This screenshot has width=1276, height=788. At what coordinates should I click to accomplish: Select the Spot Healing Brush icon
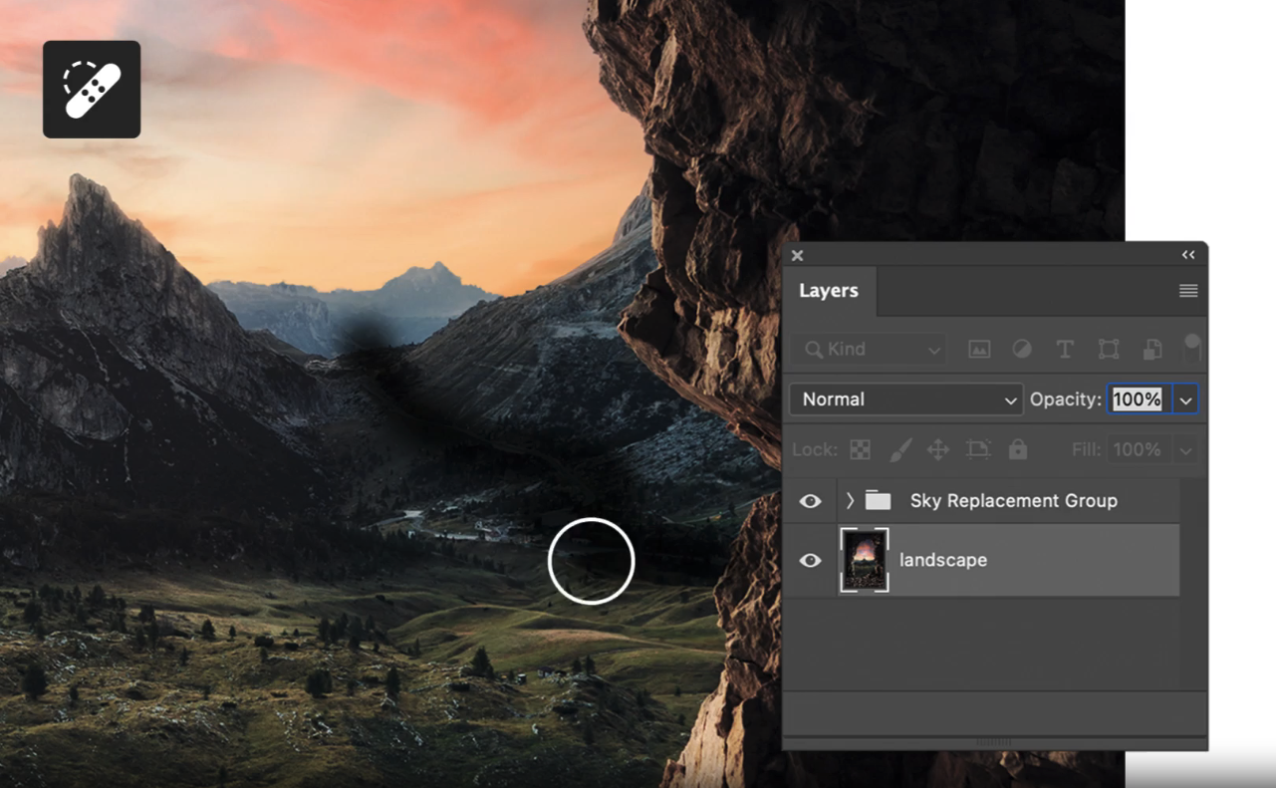click(x=91, y=88)
